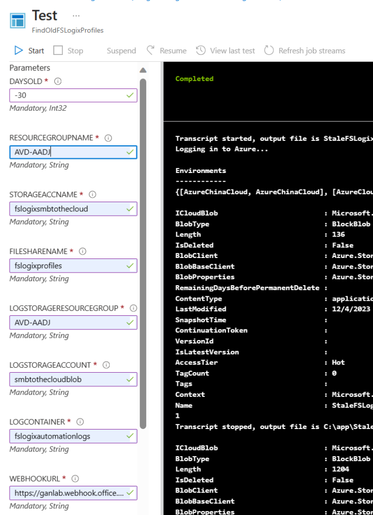Screen dimensions: 373x515
Task: Click the Stop toolbar button
Action: tap(68, 50)
